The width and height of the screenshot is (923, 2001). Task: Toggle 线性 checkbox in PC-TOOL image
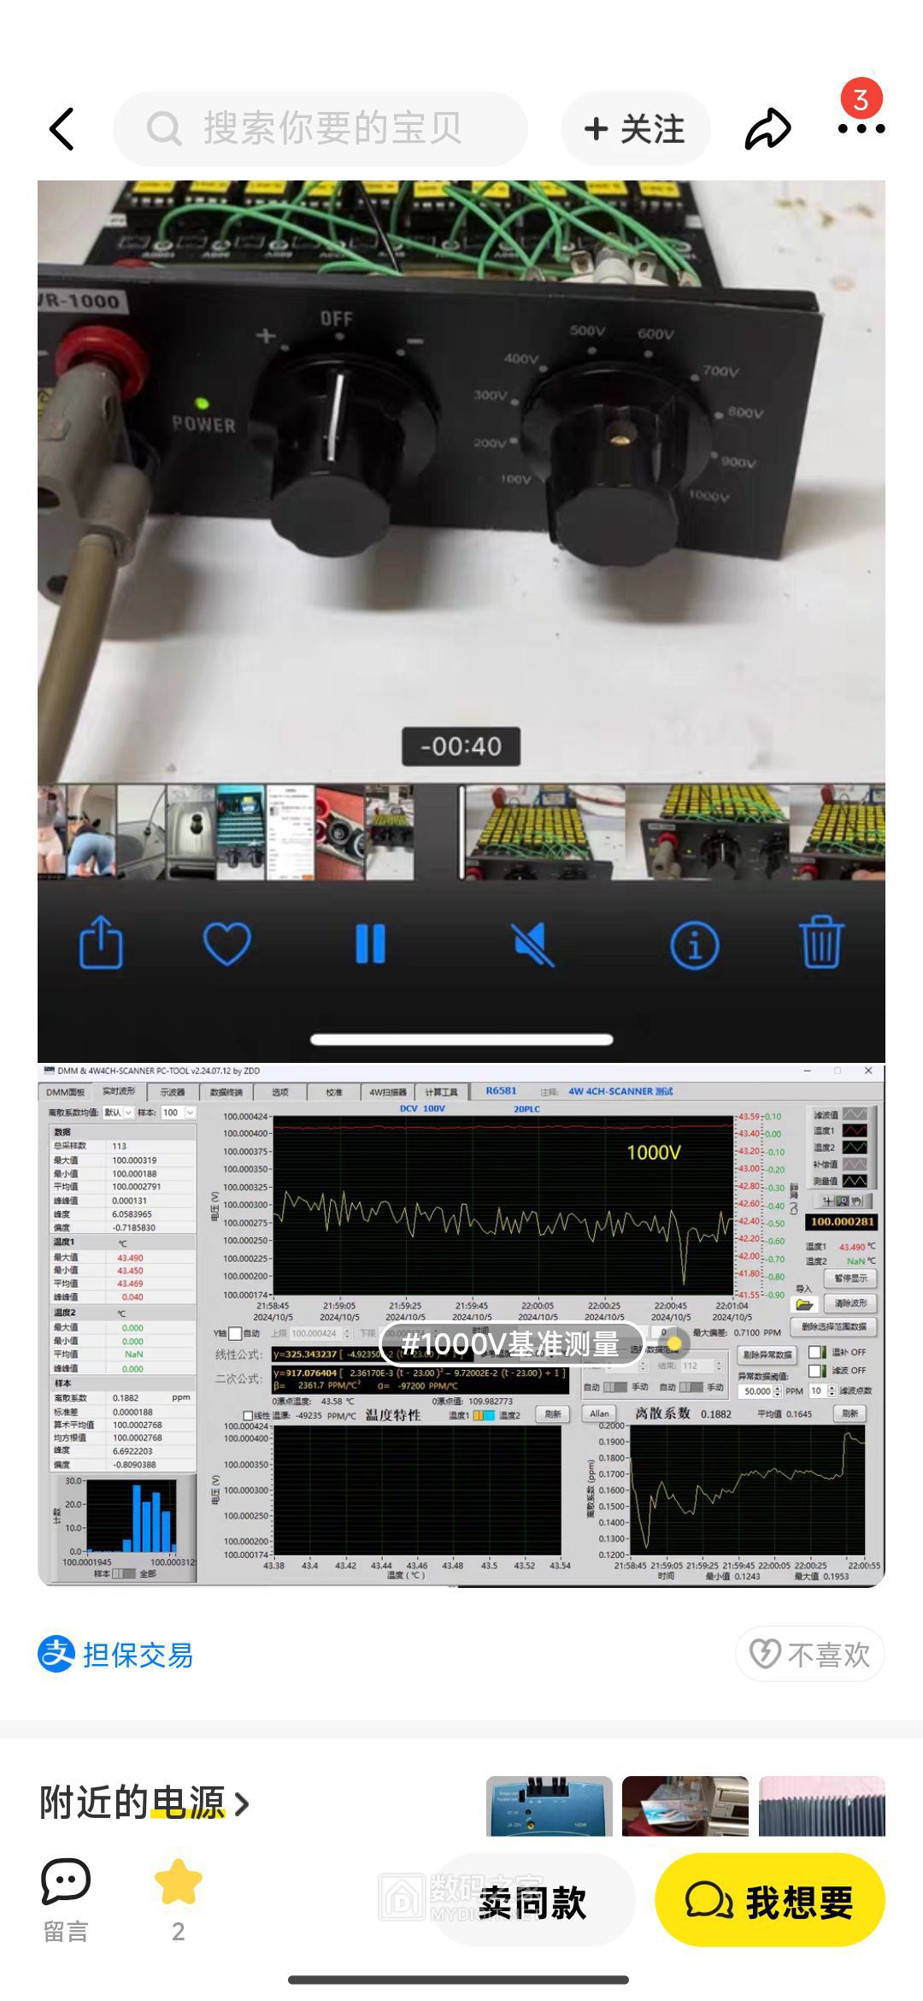(x=248, y=1415)
